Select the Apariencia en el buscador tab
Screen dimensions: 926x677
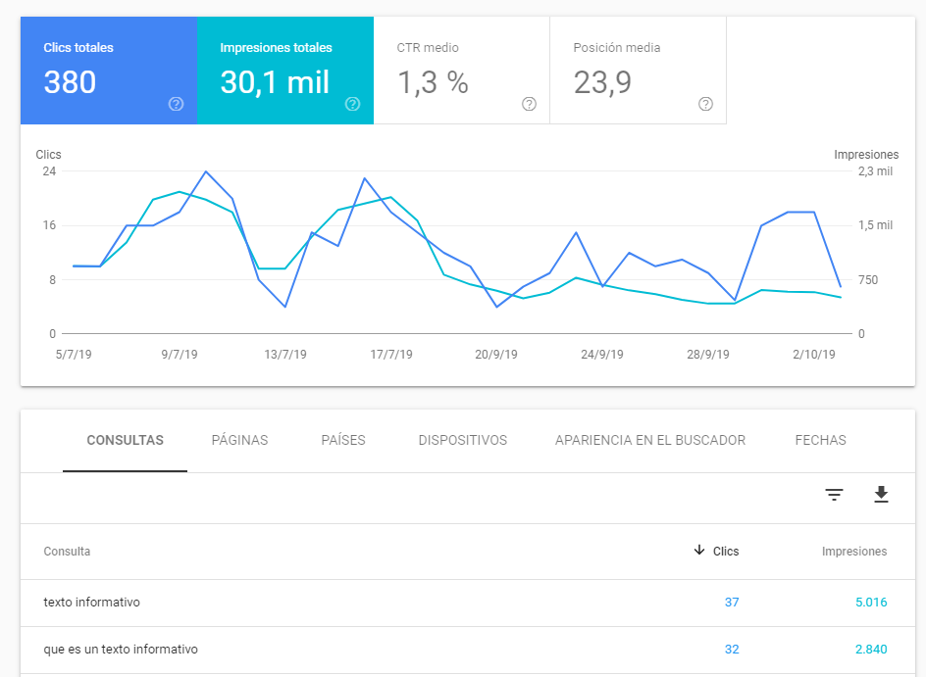(x=650, y=440)
